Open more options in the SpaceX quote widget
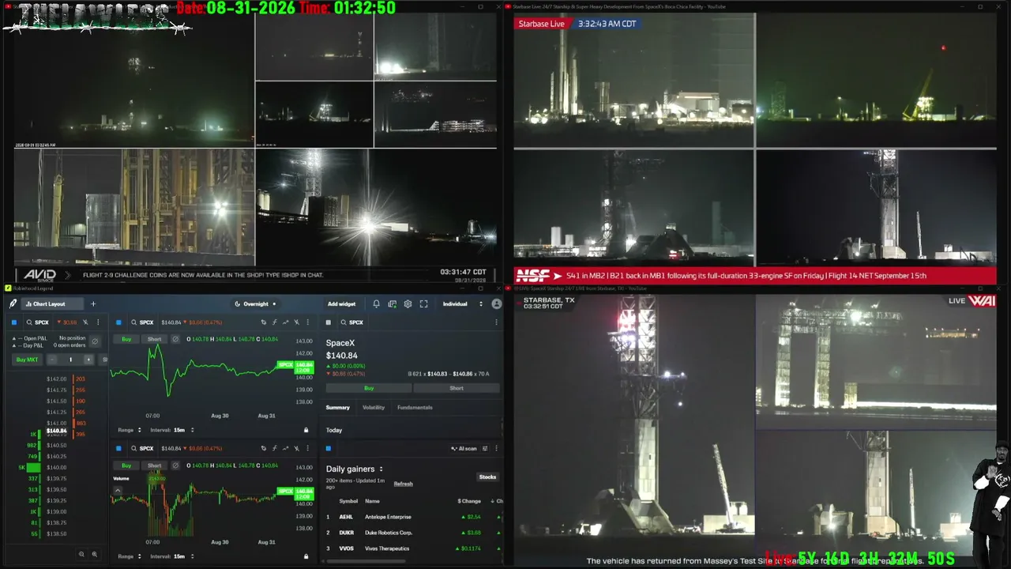 point(496,322)
